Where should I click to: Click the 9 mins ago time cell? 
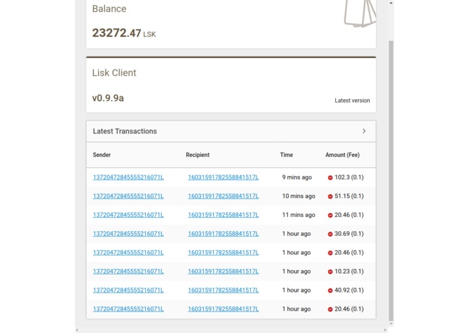[297, 177]
